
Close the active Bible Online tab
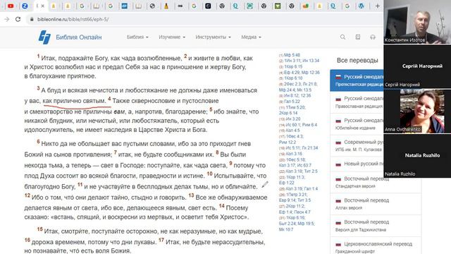(x=43, y=6)
